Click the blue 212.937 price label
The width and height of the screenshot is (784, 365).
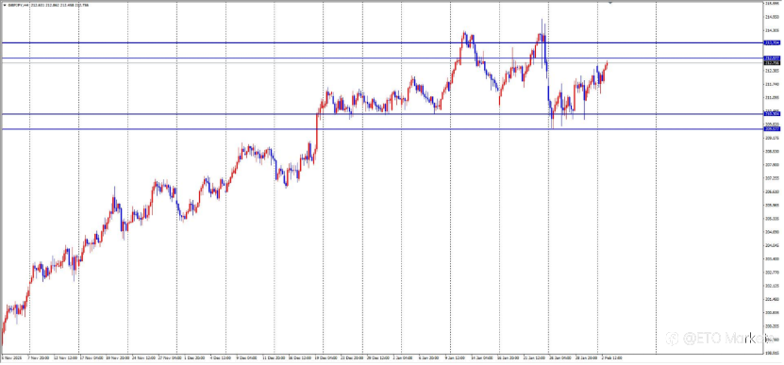(773, 58)
